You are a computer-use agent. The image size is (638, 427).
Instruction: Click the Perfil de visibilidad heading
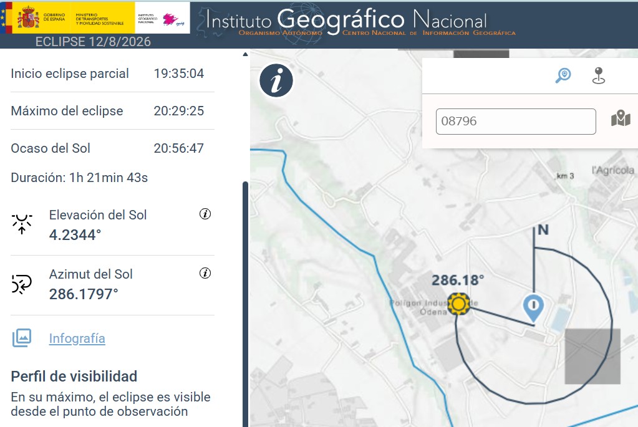74,377
